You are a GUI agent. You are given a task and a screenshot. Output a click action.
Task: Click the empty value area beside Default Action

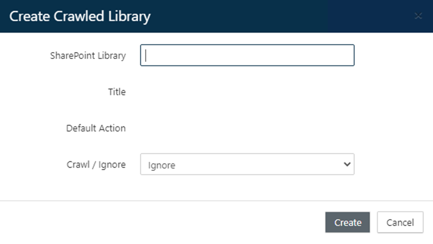[247, 128]
